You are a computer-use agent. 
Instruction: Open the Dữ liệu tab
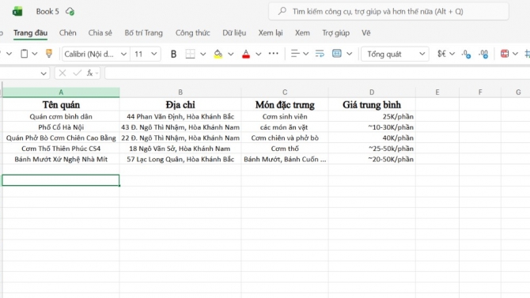tap(234, 32)
